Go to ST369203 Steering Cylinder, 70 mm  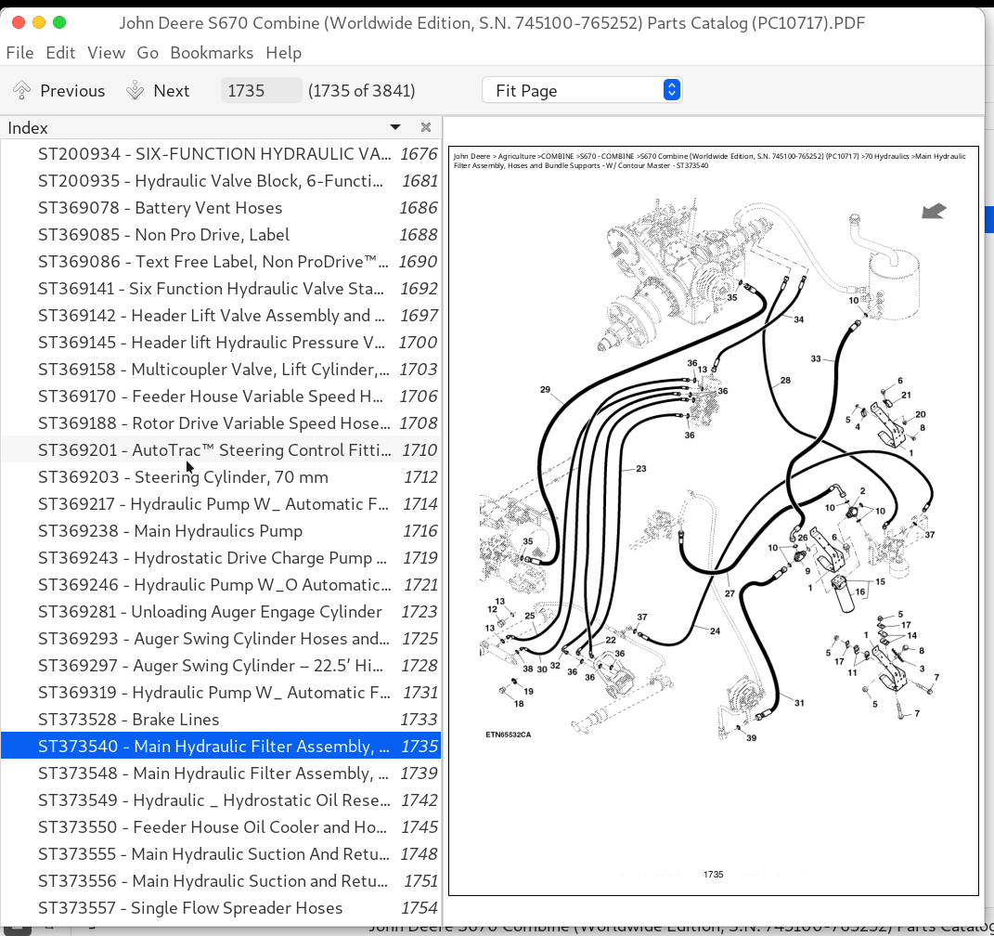[183, 477]
